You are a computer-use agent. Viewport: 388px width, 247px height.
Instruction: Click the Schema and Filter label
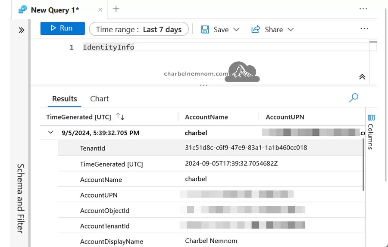tap(21, 198)
